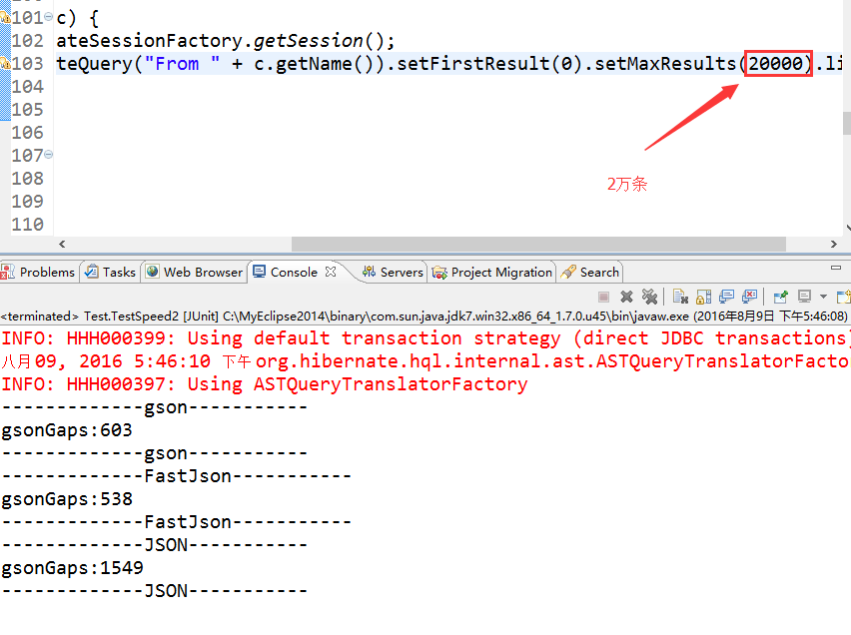The width and height of the screenshot is (851, 635).
Task: Click the editor vertical scrollbar thumb
Action: (x=847, y=123)
